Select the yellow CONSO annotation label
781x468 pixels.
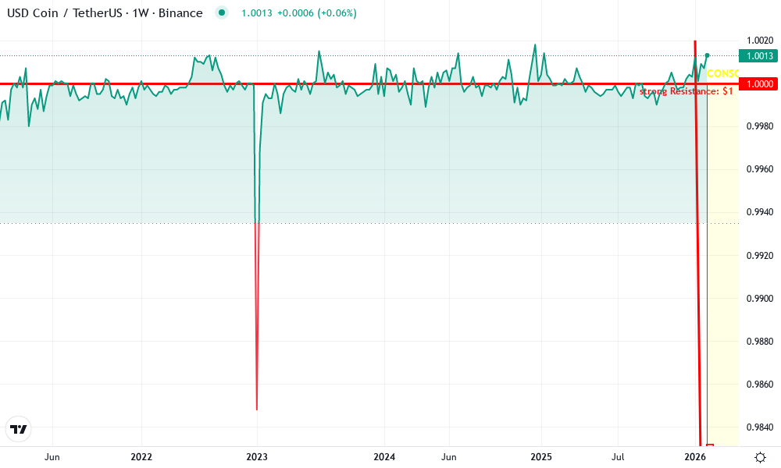pos(722,73)
